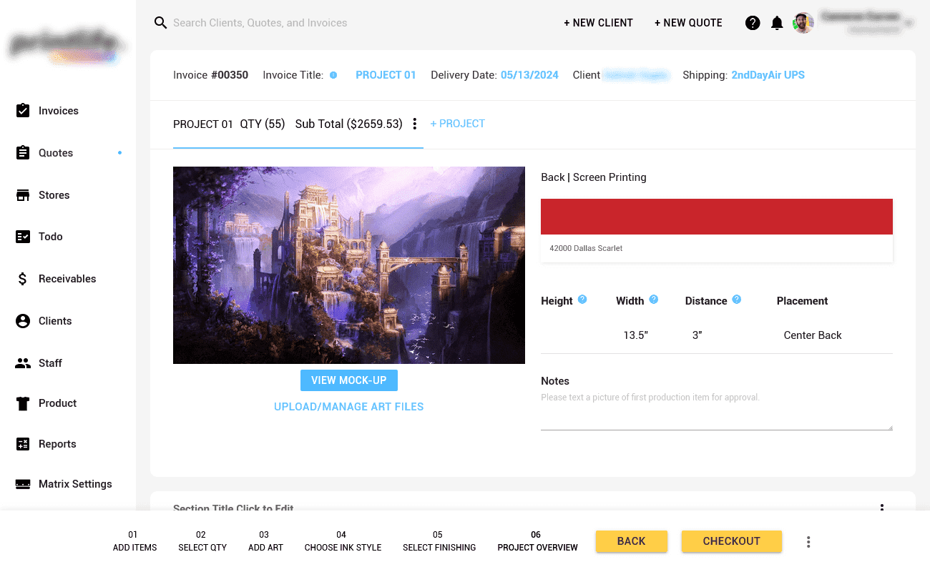Click the Product t-shirt icon

[x=23, y=403]
